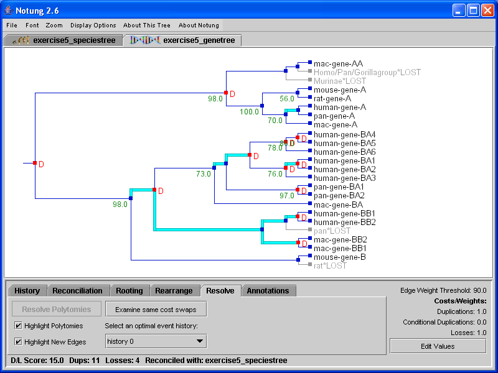This screenshot has width=498, height=373.
Task: Switch to the Reconciliation tab
Action: 77,291
